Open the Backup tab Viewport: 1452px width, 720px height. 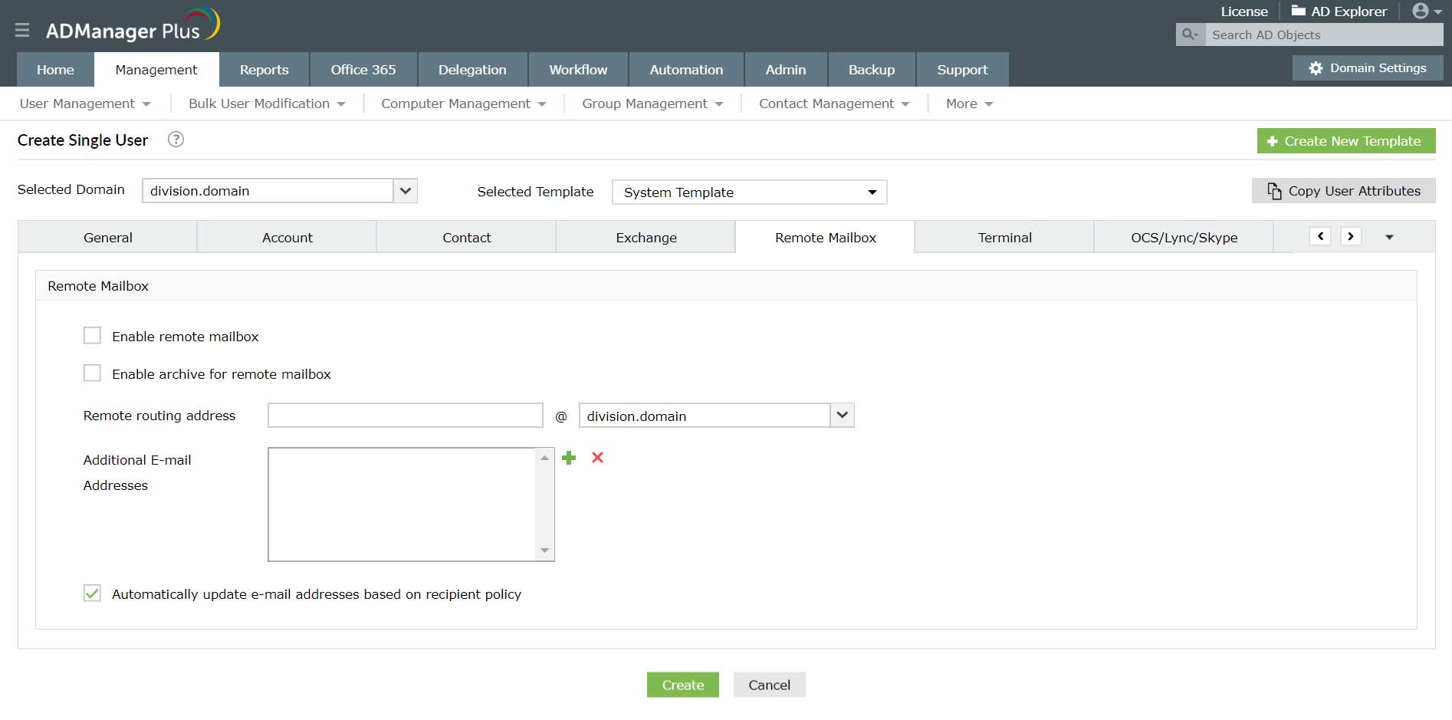[x=872, y=70]
